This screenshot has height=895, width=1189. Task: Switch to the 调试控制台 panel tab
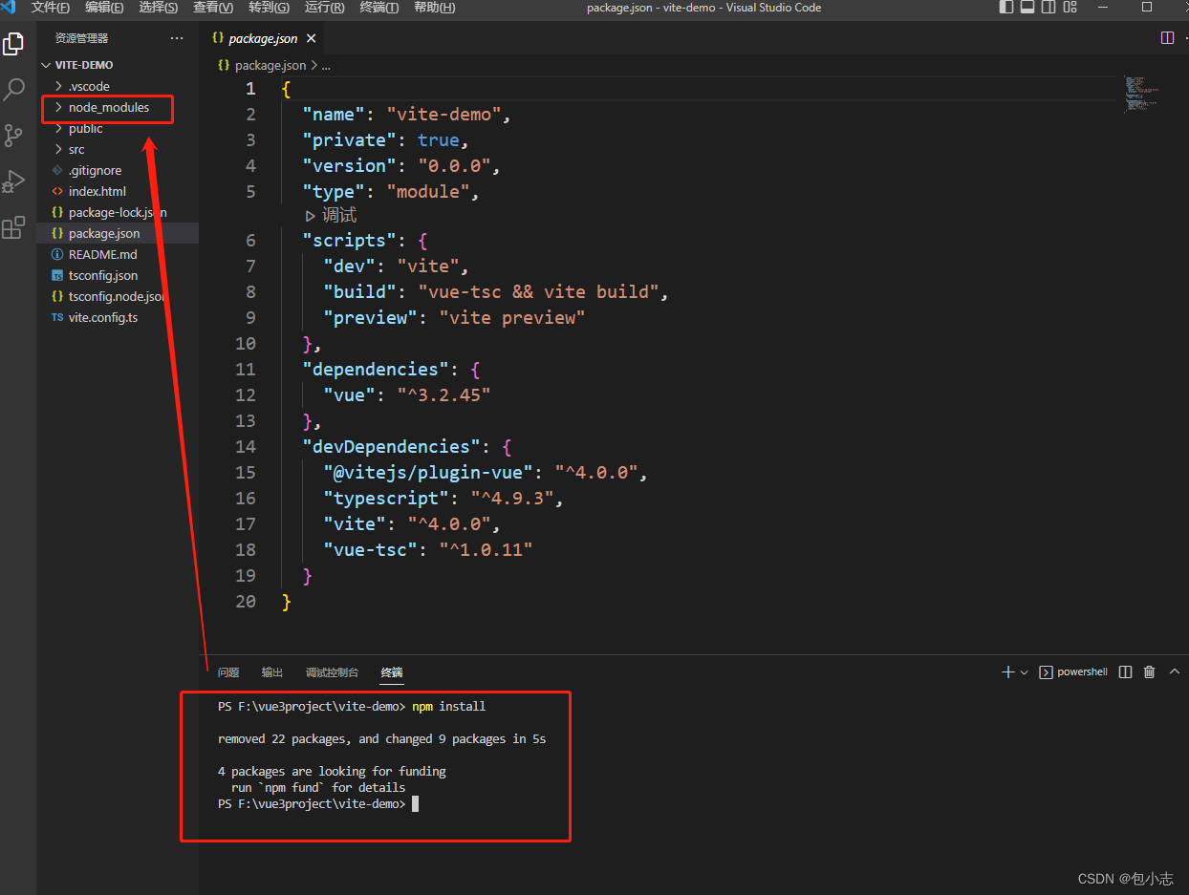tap(332, 672)
